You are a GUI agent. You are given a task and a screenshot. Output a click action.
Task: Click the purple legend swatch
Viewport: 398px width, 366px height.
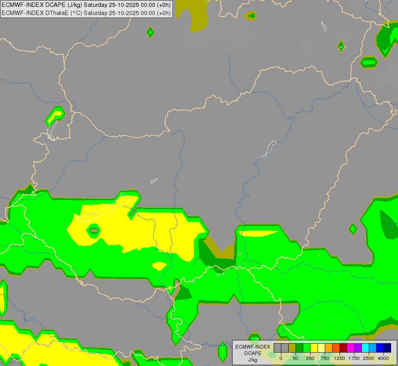pyautogui.click(x=358, y=348)
